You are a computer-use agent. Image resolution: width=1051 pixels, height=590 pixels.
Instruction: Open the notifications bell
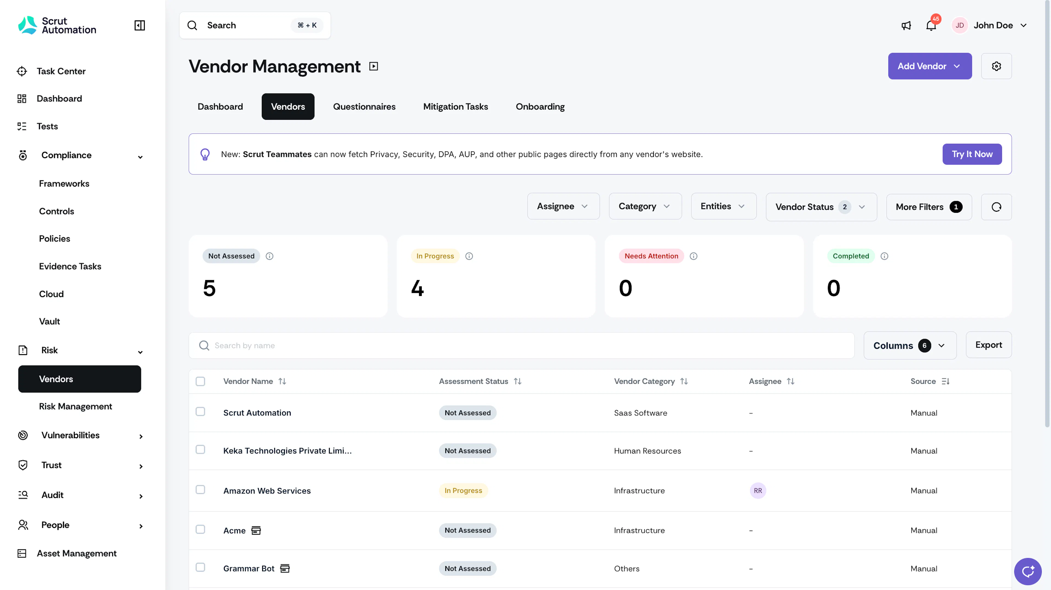click(931, 25)
